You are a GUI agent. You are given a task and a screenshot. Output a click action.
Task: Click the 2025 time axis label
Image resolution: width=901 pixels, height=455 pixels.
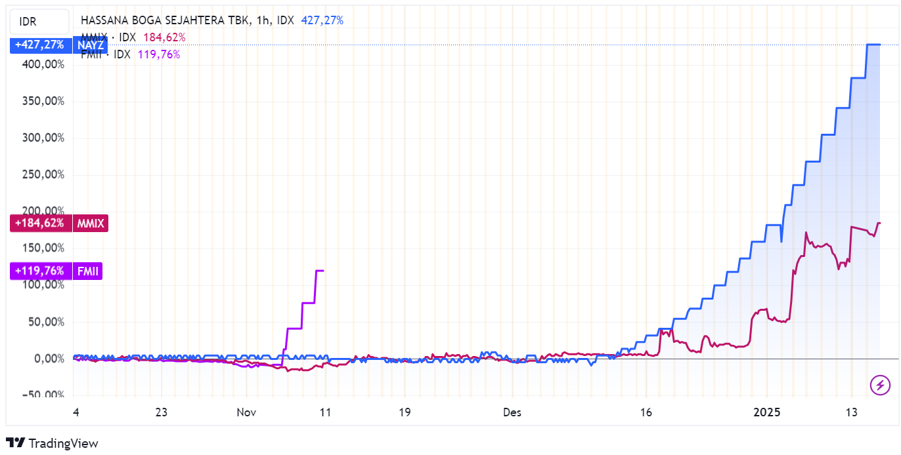766,412
